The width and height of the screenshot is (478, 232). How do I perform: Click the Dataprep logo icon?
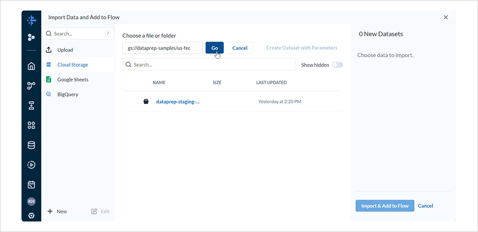pos(32,20)
